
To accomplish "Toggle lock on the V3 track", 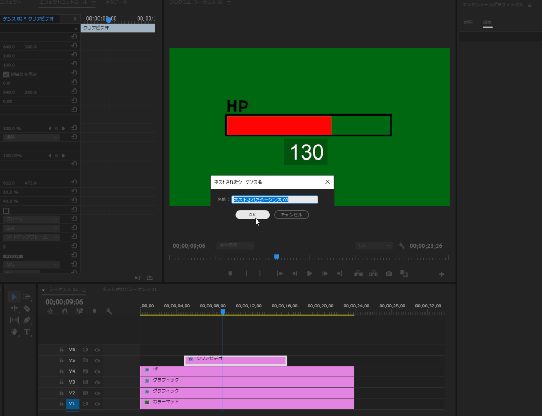I will (x=61, y=382).
